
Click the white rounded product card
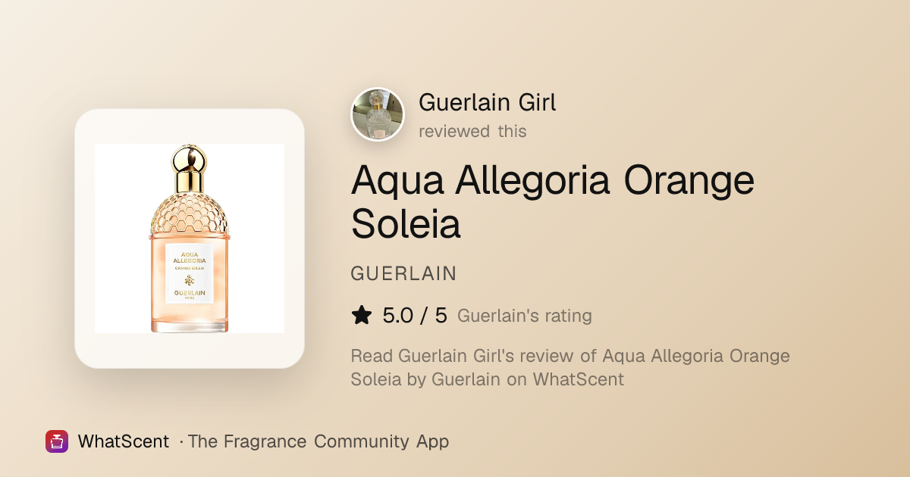(x=190, y=238)
